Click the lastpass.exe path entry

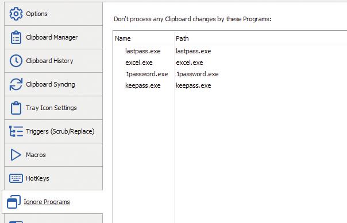coord(194,51)
